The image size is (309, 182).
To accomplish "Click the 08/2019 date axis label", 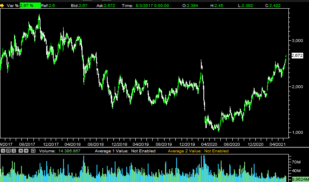I will [163, 144].
